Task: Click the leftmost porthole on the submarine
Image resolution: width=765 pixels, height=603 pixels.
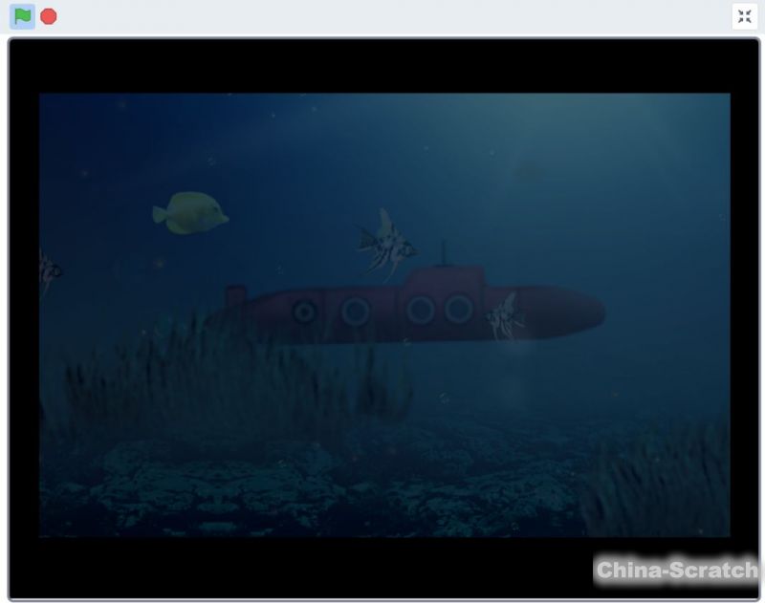Action: point(305,312)
